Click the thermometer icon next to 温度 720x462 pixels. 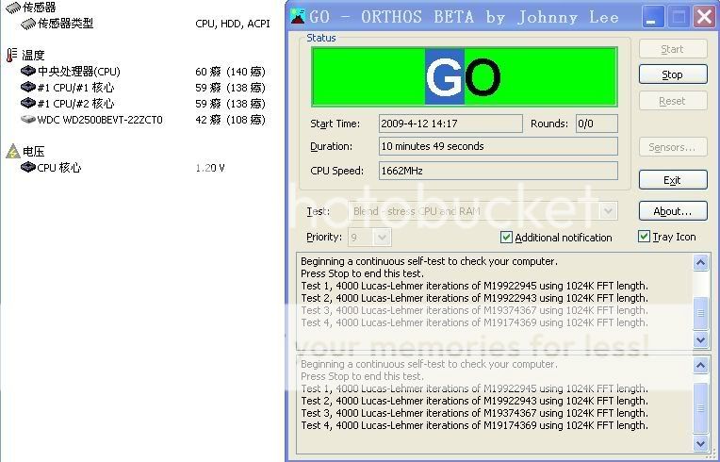(12, 55)
